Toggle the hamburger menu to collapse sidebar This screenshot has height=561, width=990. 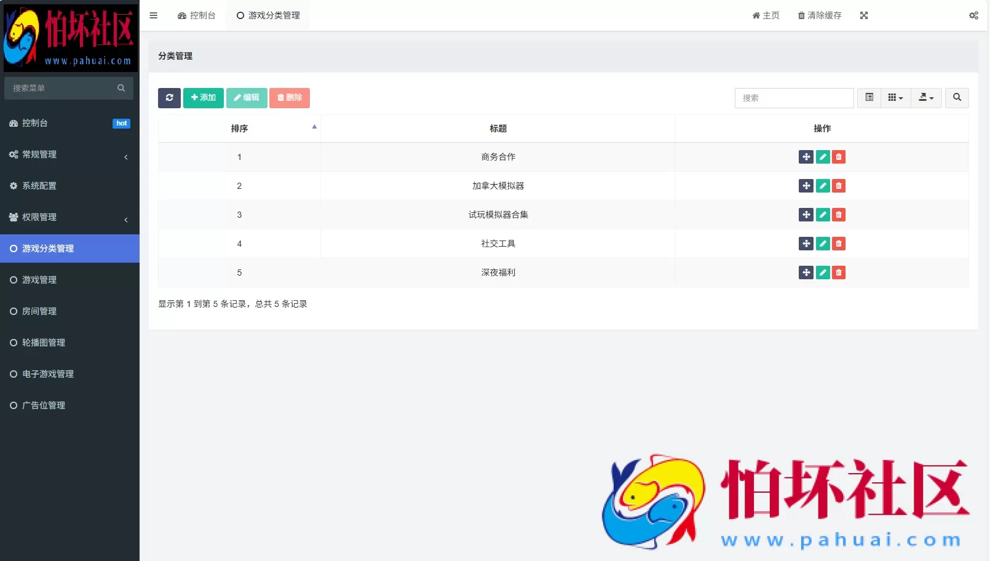tap(153, 15)
